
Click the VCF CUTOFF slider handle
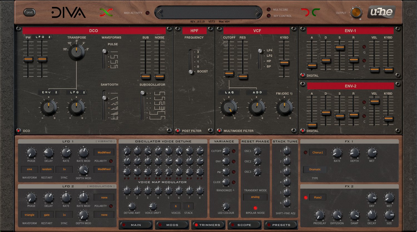click(229, 74)
